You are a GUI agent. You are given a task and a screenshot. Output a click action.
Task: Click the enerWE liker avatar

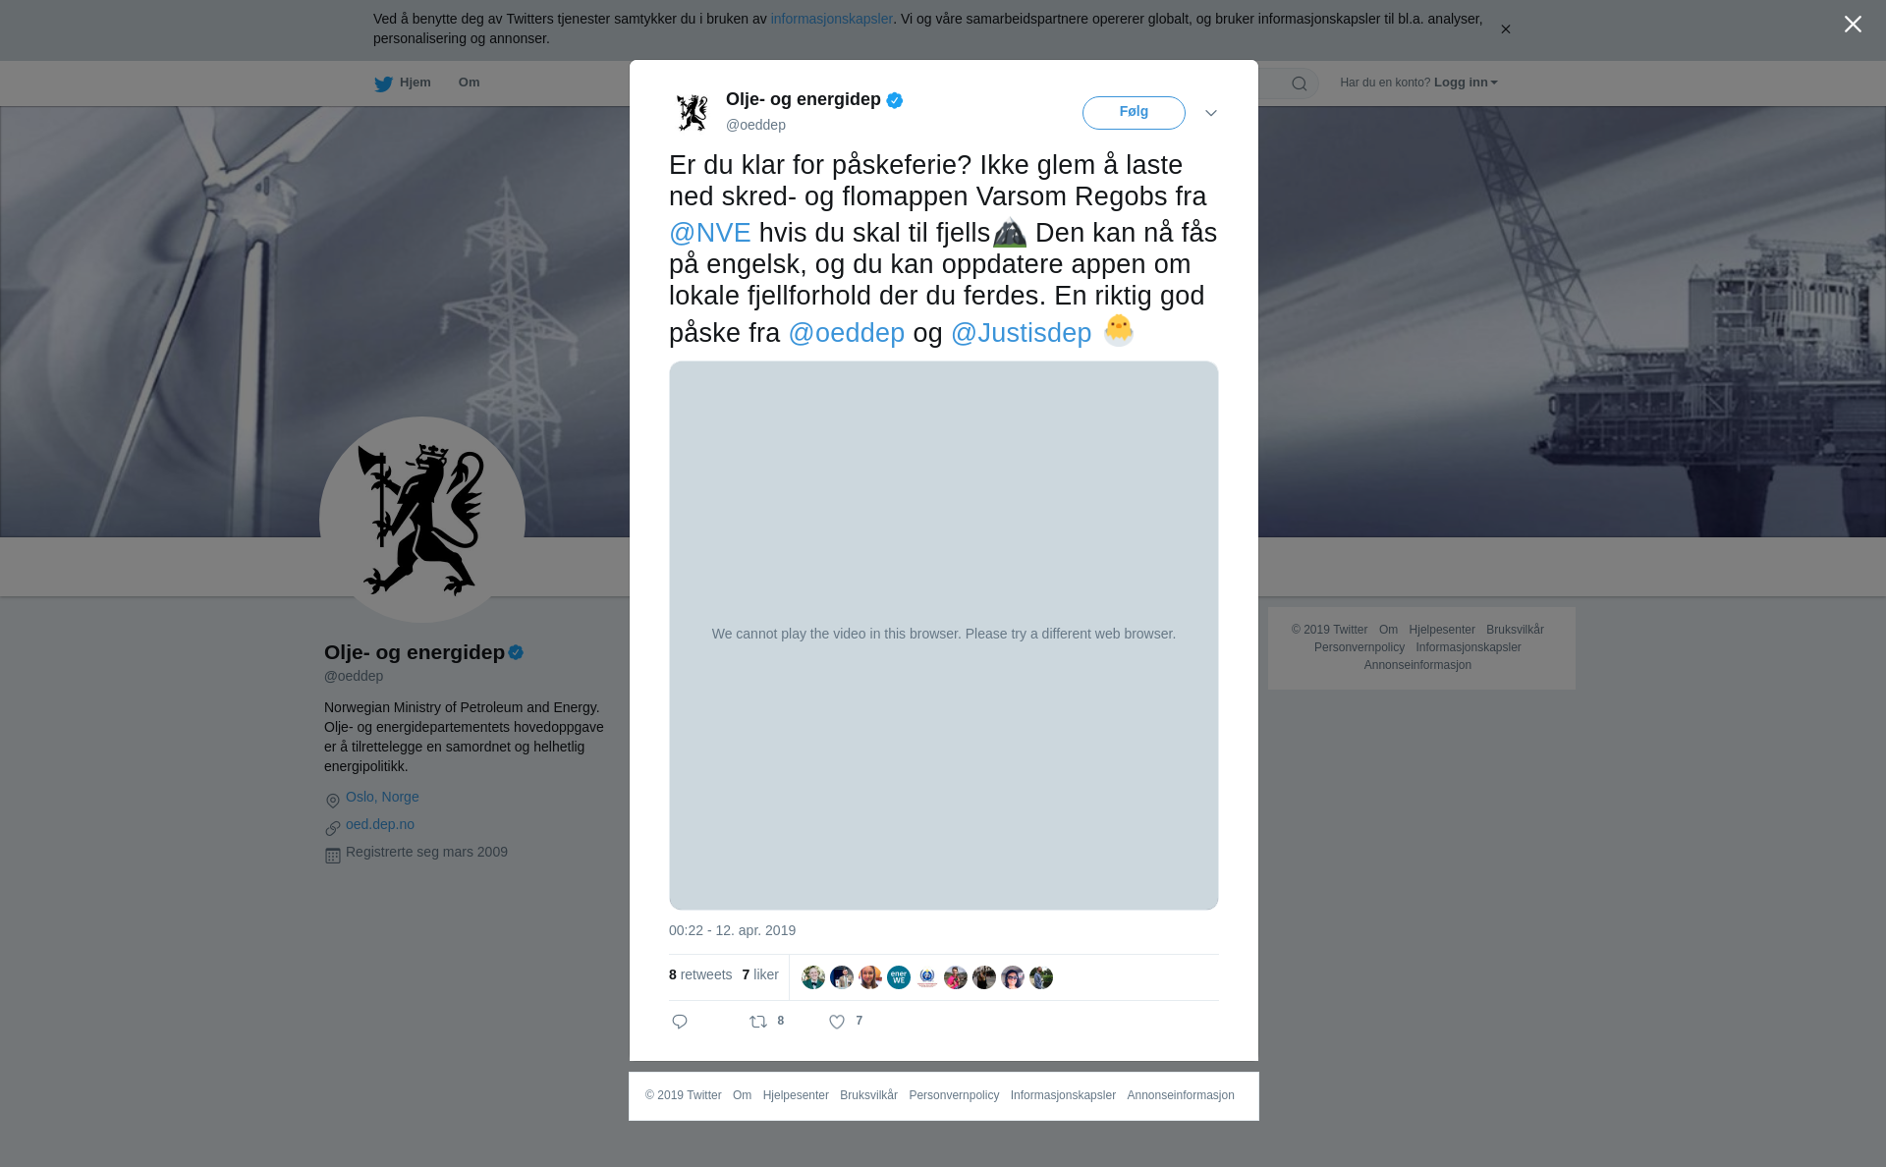pos(899,977)
